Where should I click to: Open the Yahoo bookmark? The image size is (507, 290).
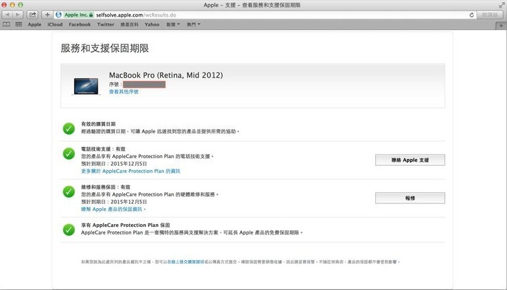pyautogui.click(x=152, y=24)
